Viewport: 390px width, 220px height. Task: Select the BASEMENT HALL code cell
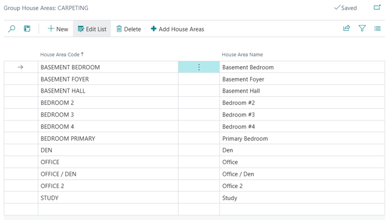(x=108, y=91)
